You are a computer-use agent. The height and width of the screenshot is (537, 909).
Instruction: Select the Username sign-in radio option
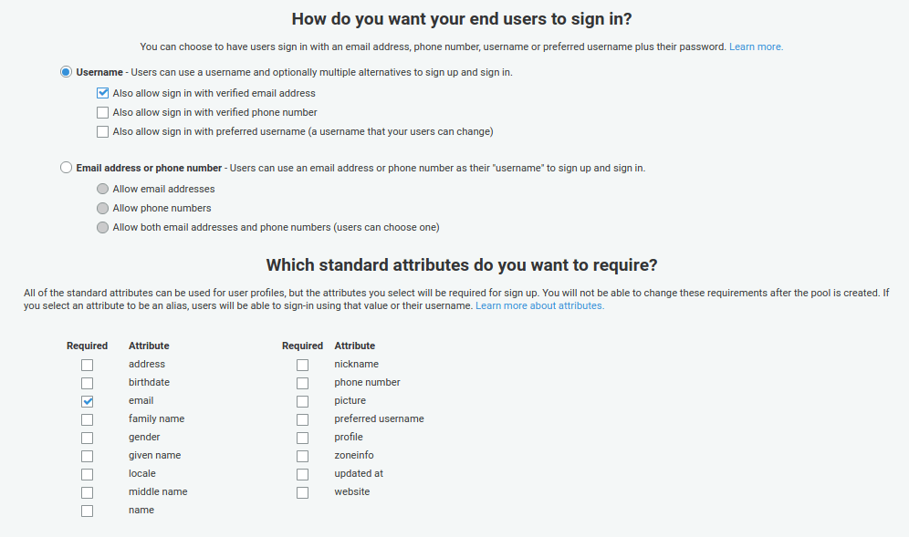click(x=66, y=72)
